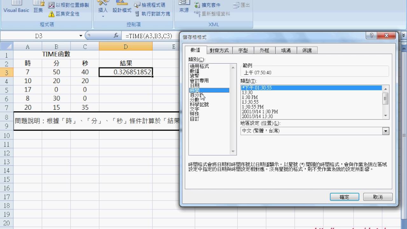Click 重新整理資料 refresh data

(212, 14)
